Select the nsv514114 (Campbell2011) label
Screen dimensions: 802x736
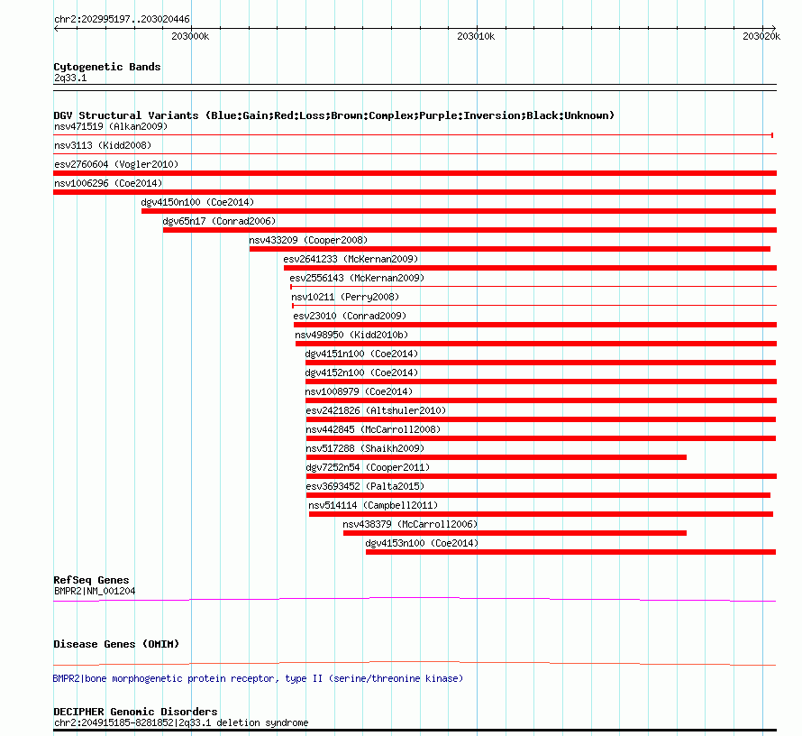pos(373,505)
